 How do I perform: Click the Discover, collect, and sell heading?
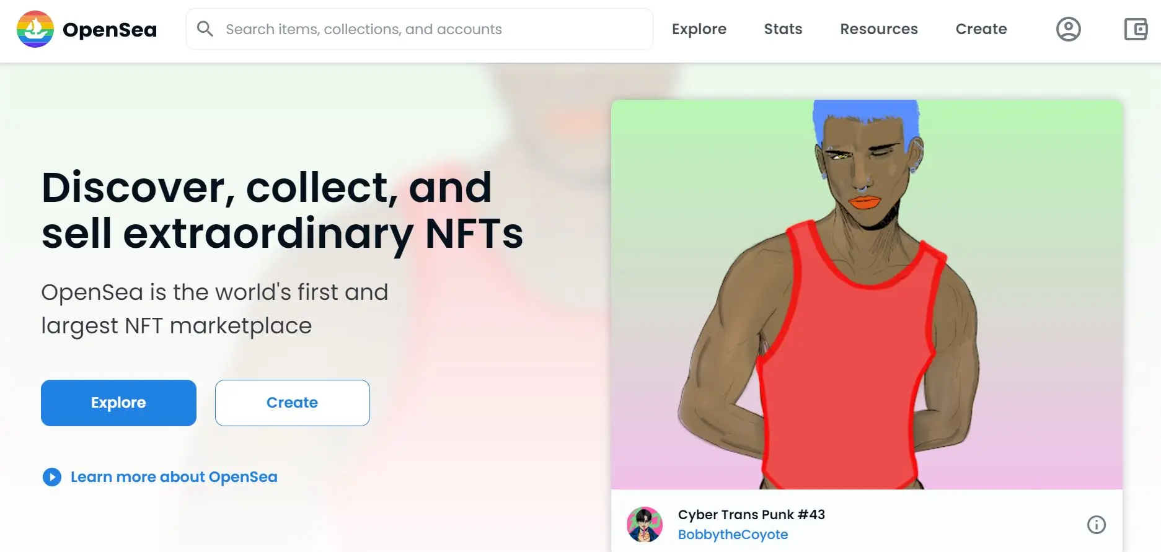click(x=282, y=211)
